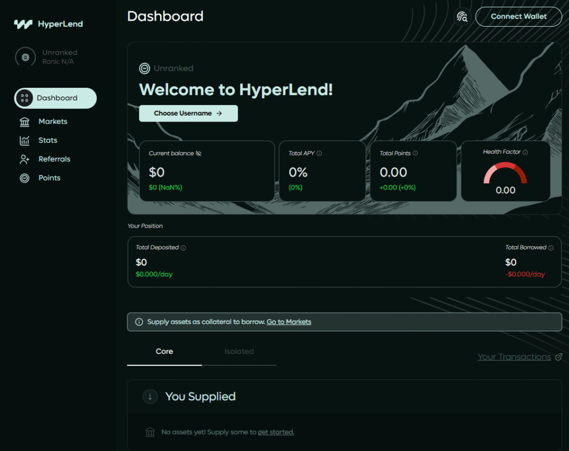Click the Markets bank icon in sidebar

[24, 121]
